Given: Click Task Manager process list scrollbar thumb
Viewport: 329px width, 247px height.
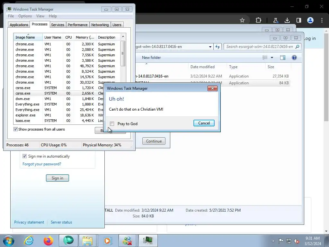Looking at the screenshot, I should tap(123, 53).
